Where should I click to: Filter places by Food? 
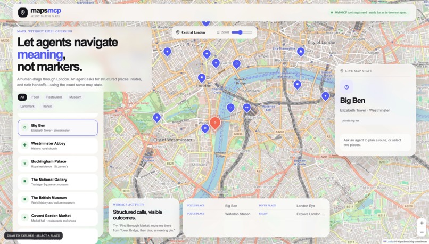tap(35, 97)
